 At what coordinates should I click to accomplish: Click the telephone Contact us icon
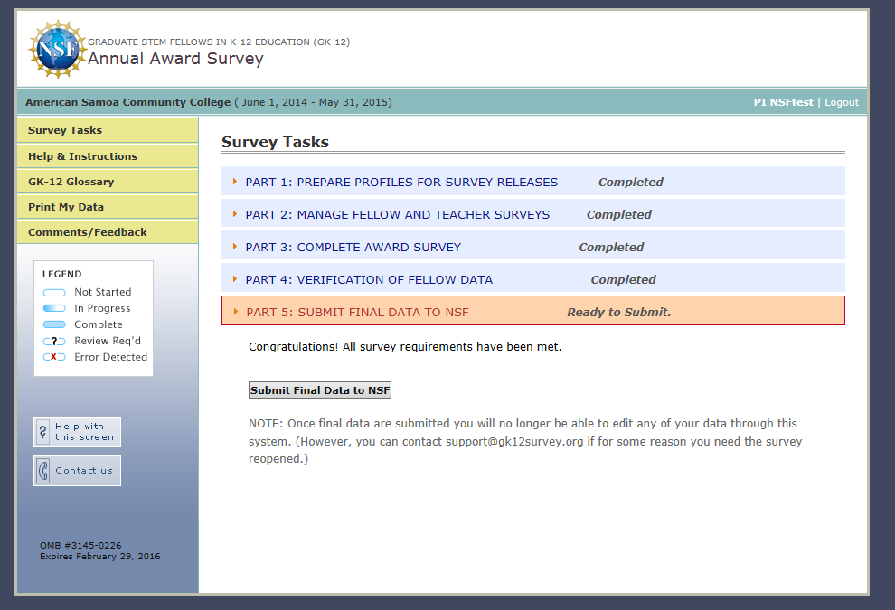[43, 471]
